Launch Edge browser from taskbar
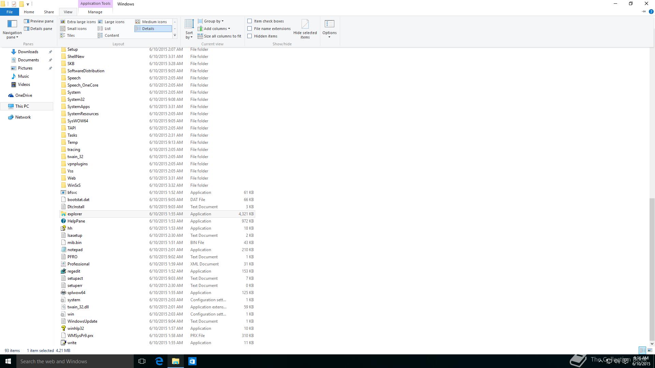 (159, 361)
